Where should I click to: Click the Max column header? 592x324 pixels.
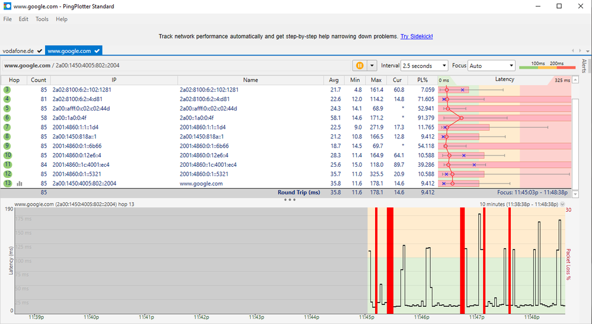point(376,80)
